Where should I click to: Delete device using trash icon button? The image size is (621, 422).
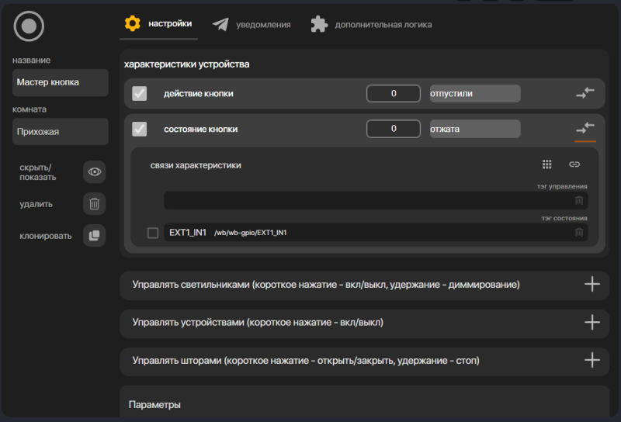[94, 204]
